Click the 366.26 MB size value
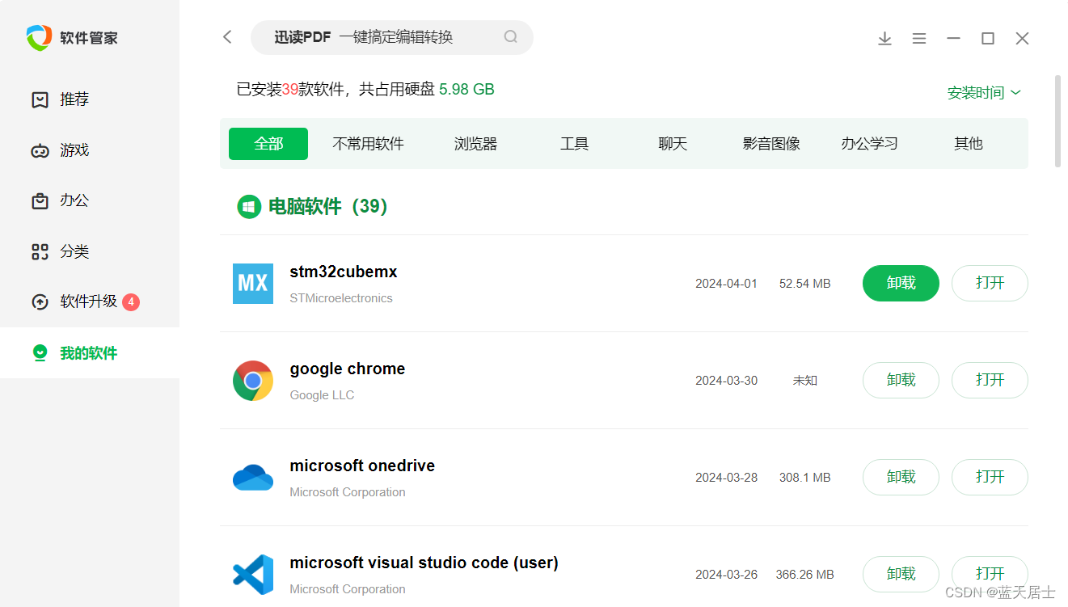This screenshot has width=1068, height=607. point(804,575)
